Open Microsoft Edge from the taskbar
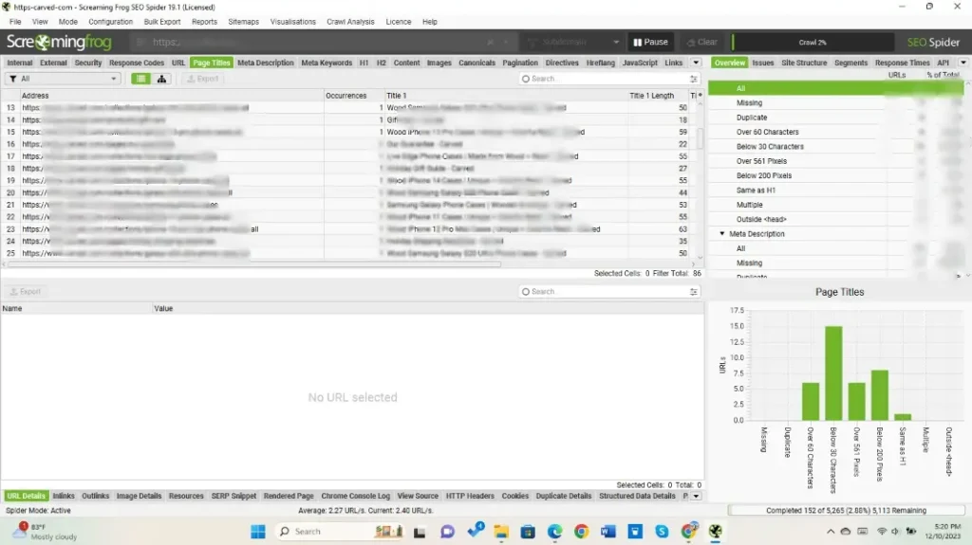972x545 pixels. pos(554,532)
